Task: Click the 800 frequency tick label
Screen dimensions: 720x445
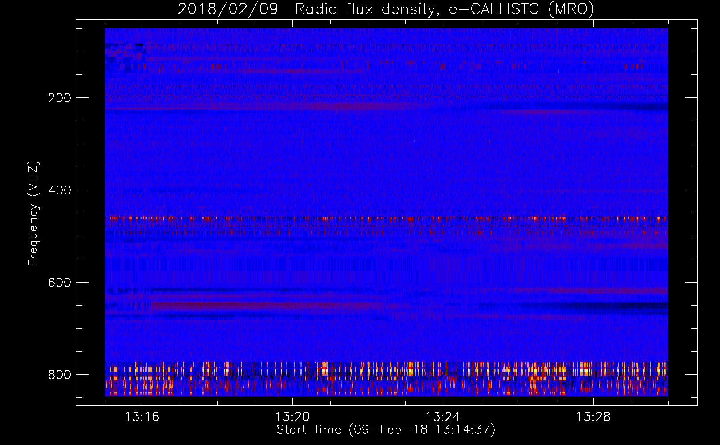Action: [59, 375]
